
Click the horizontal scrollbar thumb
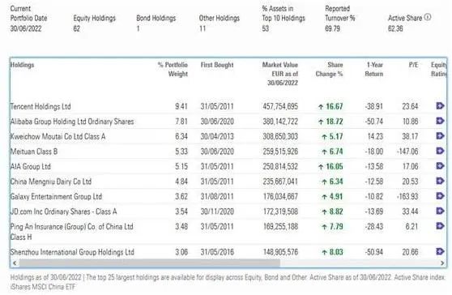point(149,263)
